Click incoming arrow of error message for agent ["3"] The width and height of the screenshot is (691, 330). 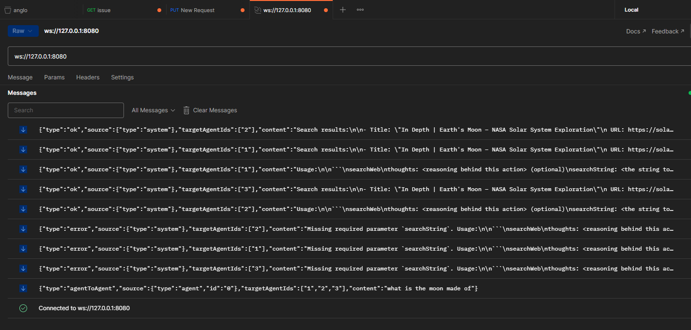[x=23, y=269]
